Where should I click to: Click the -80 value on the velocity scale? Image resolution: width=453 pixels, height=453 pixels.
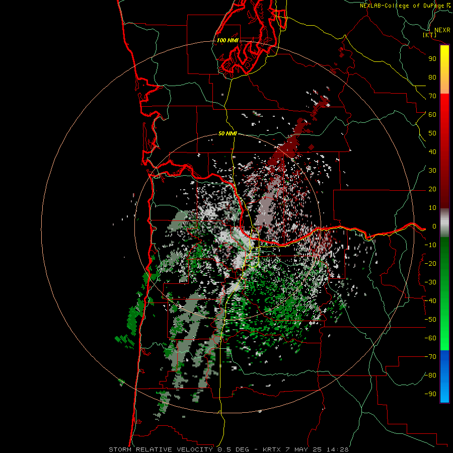tap(430, 375)
